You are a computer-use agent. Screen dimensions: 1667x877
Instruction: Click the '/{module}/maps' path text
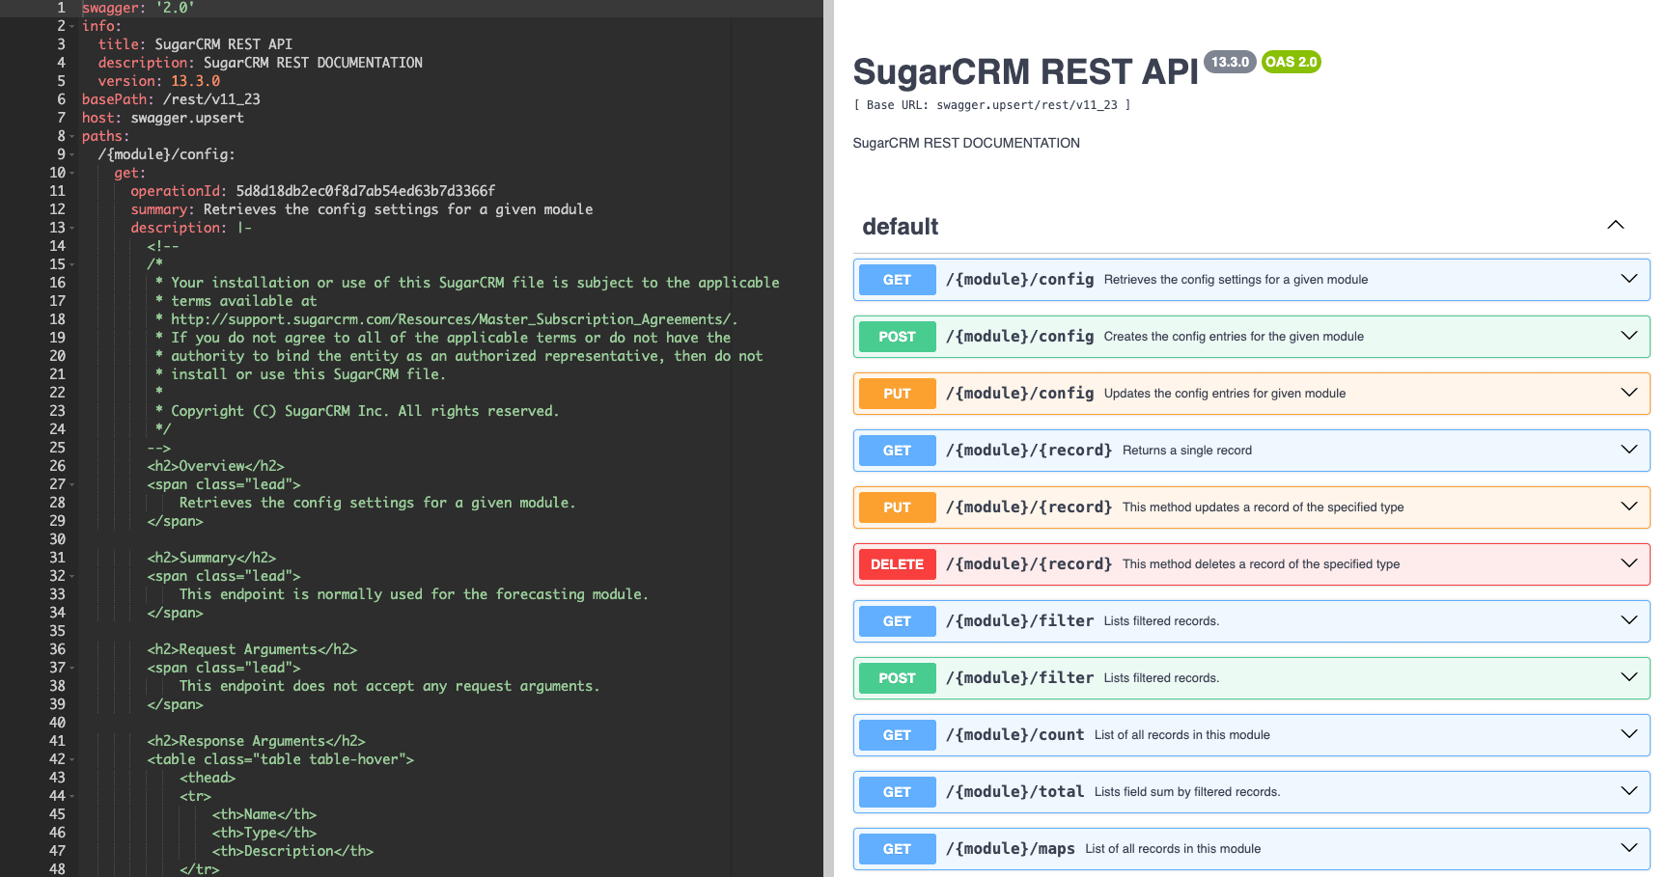(x=1010, y=848)
